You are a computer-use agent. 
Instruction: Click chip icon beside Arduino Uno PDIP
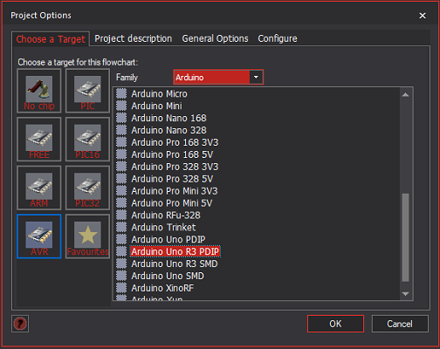(121, 239)
